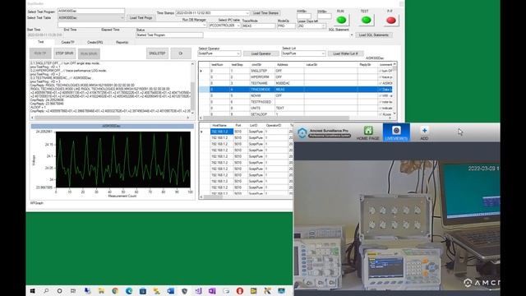Click the log output horizontal scrollbar

(110, 118)
